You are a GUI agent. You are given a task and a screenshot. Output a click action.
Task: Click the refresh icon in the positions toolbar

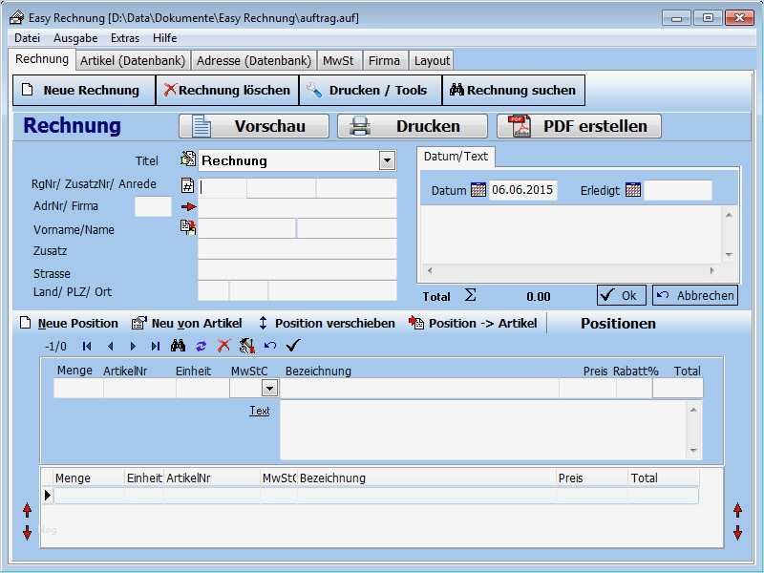pyautogui.click(x=202, y=347)
